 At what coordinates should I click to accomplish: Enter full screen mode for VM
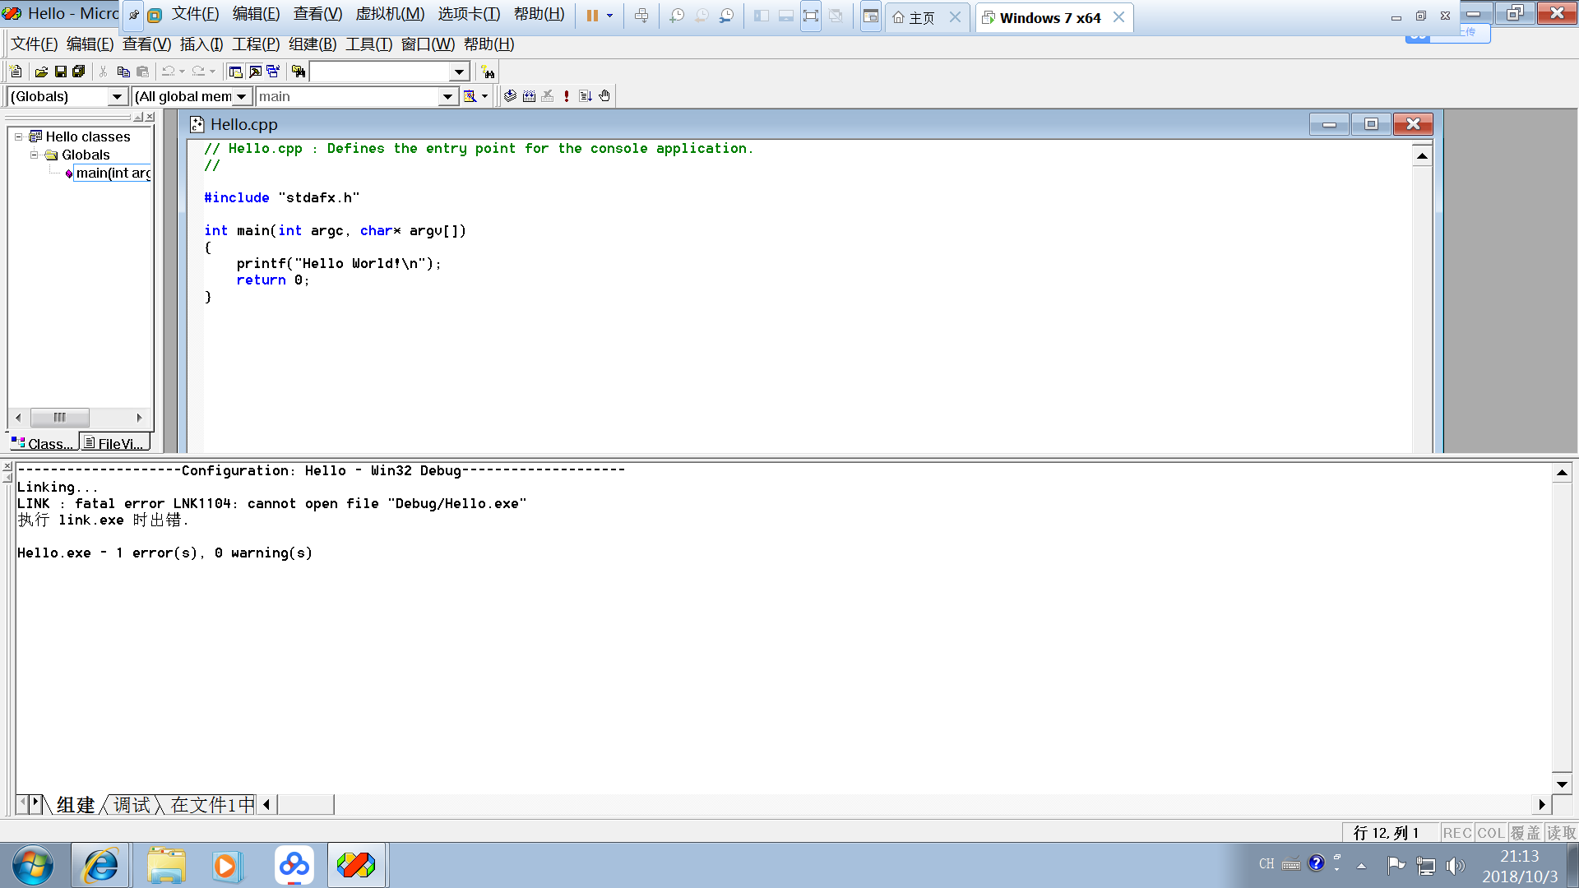pos(811,16)
